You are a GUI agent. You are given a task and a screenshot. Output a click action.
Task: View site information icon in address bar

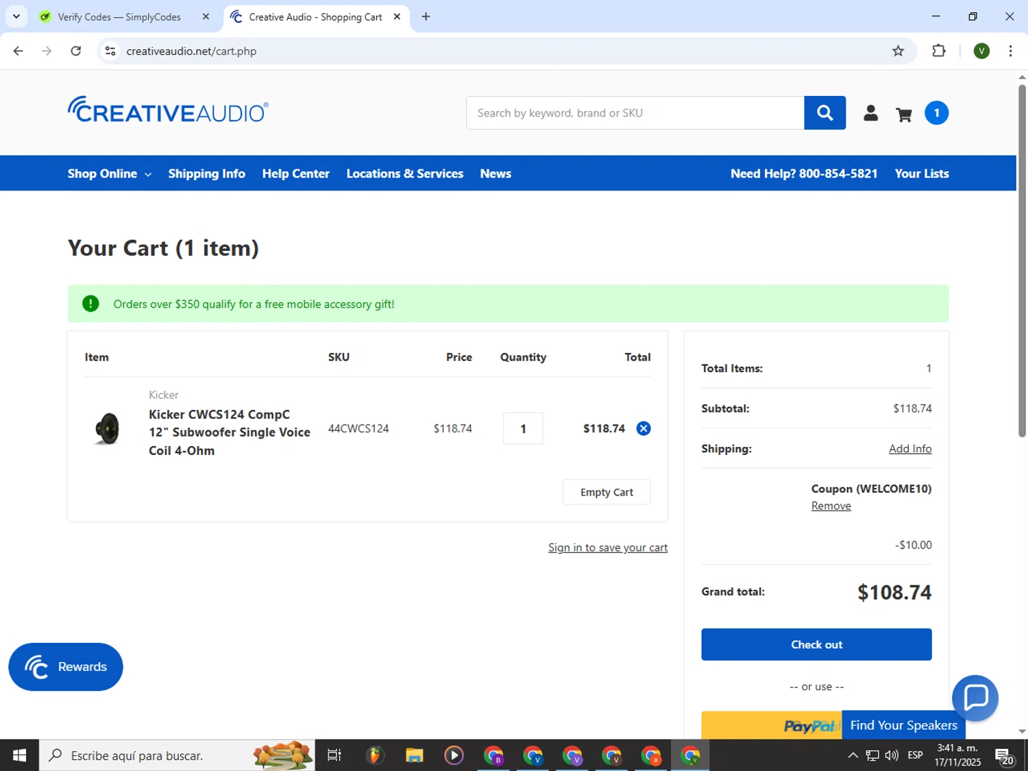tap(110, 51)
